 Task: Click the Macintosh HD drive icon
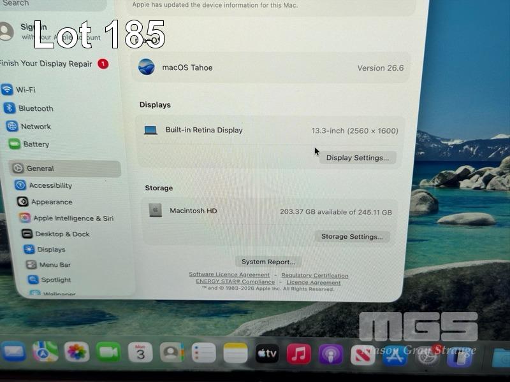[156, 210]
